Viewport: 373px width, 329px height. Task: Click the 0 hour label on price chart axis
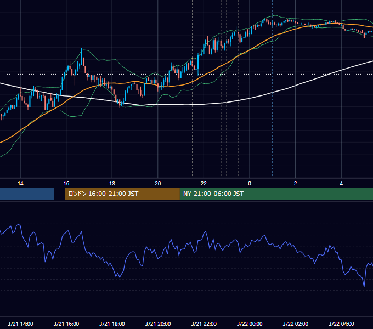click(250, 184)
